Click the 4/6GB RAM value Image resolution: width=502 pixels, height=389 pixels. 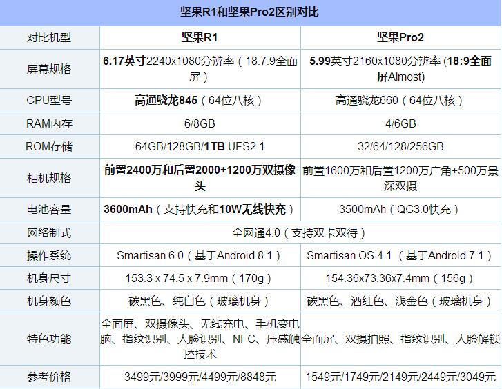click(x=400, y=123)
